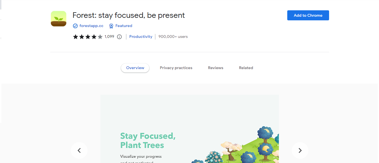This screenshot has width=379, height=163.
Task: Click the 900,000+ users text
Action: [x=173, y=37]
